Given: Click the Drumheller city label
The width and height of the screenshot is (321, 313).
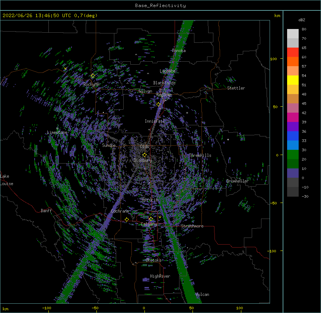Looking at the screenshot, I should click(238, 181).
